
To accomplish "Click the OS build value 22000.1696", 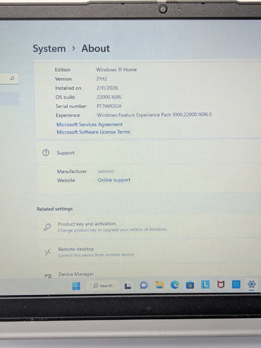I will pos(109,97).
